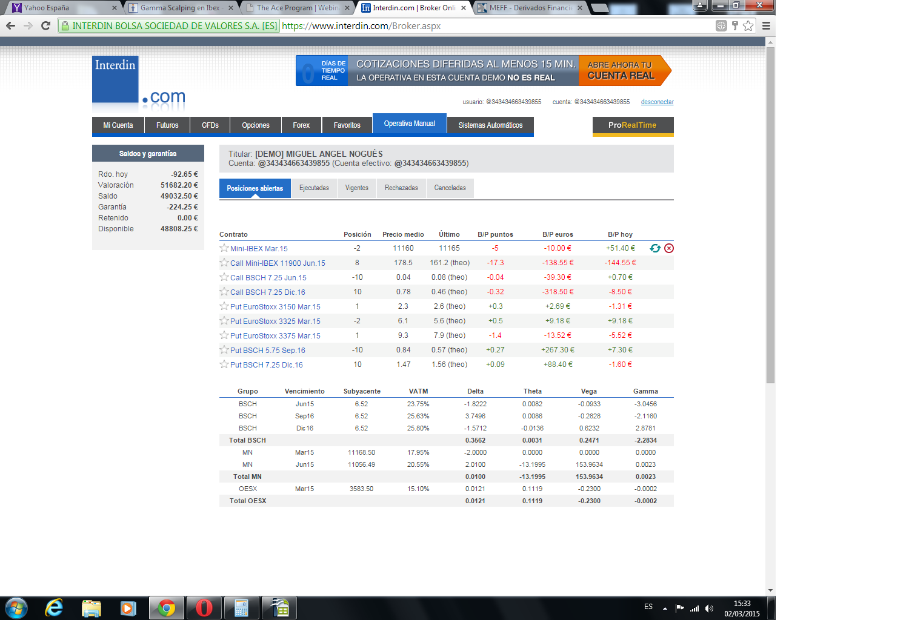Show hidden system tray icons

665,608
